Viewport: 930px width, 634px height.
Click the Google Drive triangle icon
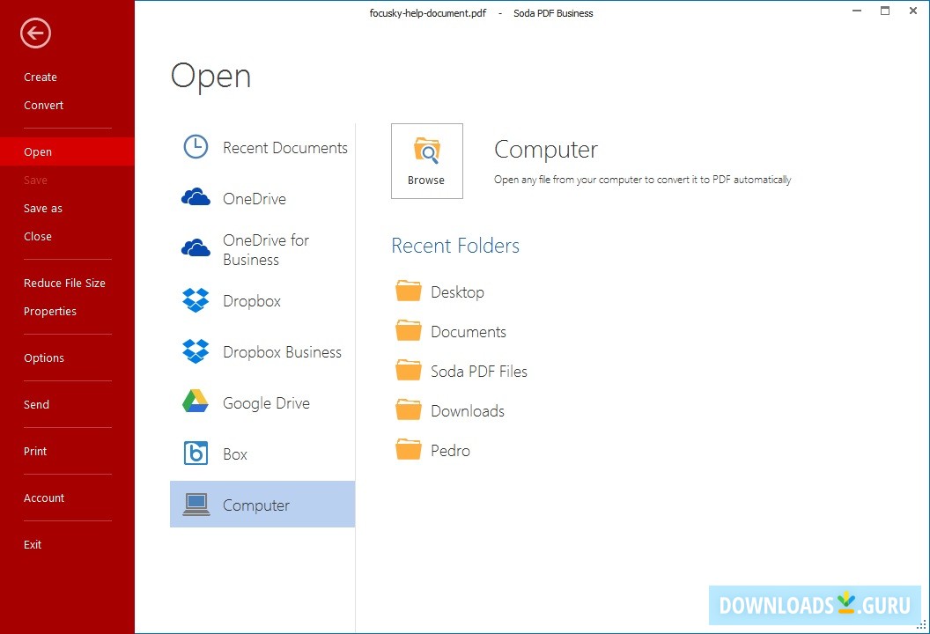tap(196, 402)
